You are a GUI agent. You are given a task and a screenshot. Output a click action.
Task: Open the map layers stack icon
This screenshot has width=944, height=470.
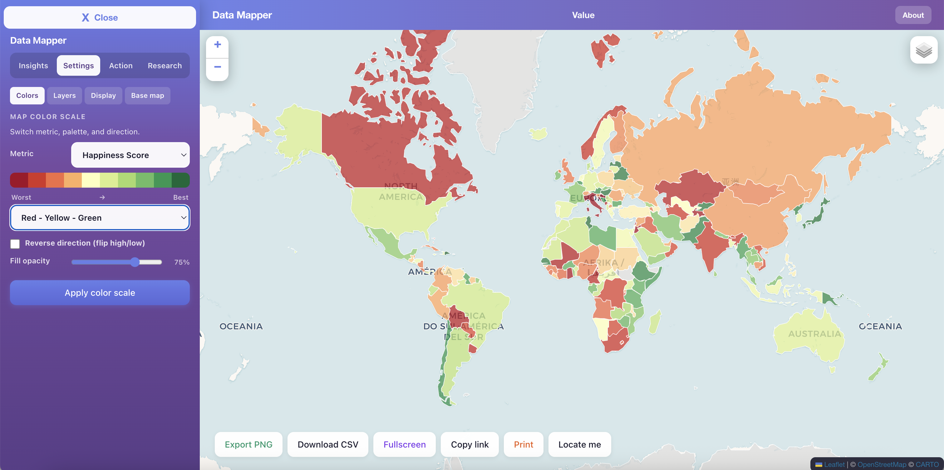point(923,50)
